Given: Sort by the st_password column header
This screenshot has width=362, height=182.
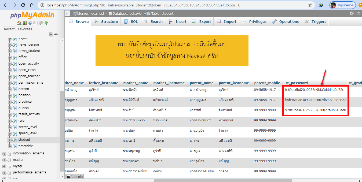Looking at the screenshot, I should click(296, 83).
